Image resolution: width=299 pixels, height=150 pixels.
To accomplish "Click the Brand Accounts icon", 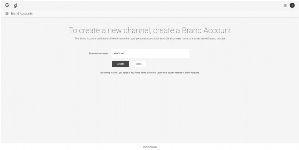I will 7,13.
